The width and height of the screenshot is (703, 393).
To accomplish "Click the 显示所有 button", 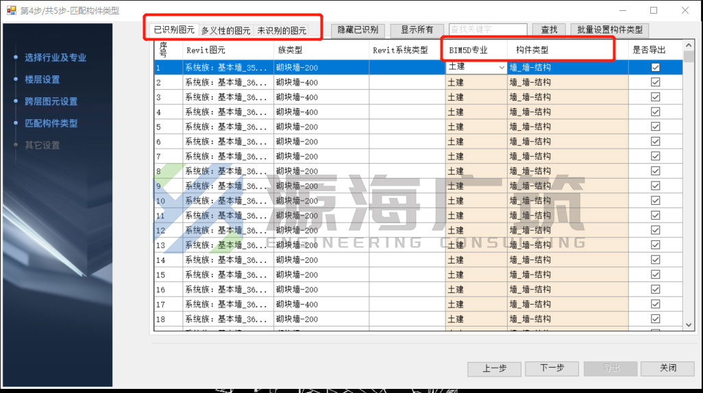I will coord(417,30).
